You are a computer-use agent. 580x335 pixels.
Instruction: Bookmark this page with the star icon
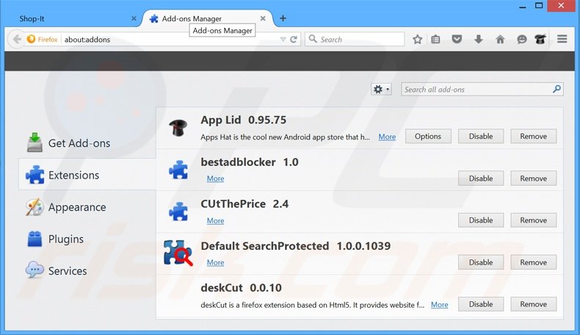pyautogui.click(x=418, y=39)
